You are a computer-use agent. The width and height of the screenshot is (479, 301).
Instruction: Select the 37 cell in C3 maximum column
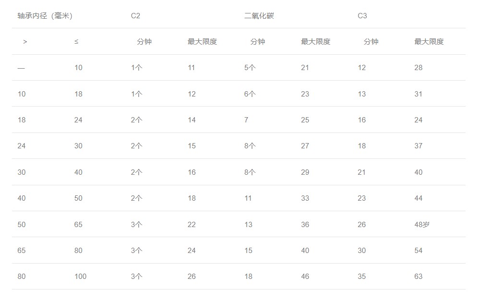418,146
